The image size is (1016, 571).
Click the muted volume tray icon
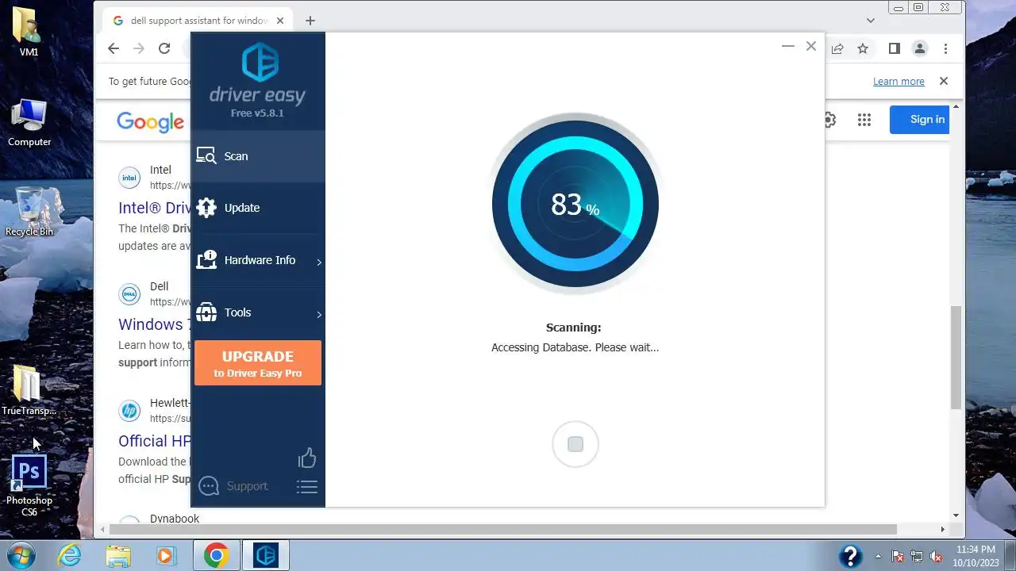click(936, 556)
